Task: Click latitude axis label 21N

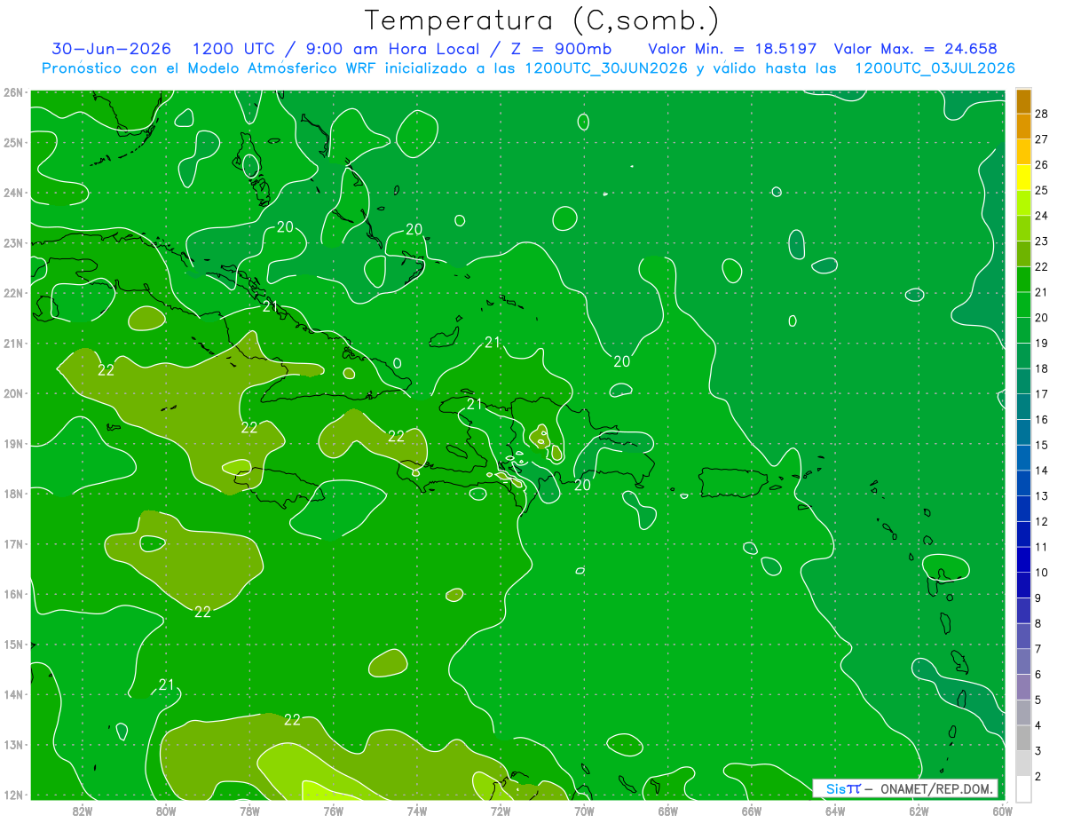Action: [x=12, y=343]
